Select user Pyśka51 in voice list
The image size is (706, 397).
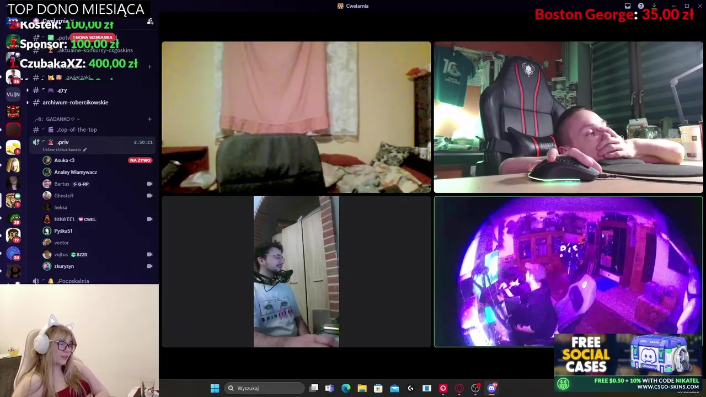click(x=63, y=231)
